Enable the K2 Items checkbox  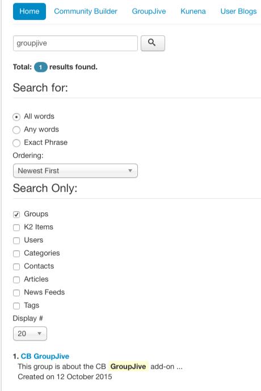coord(16,227)
